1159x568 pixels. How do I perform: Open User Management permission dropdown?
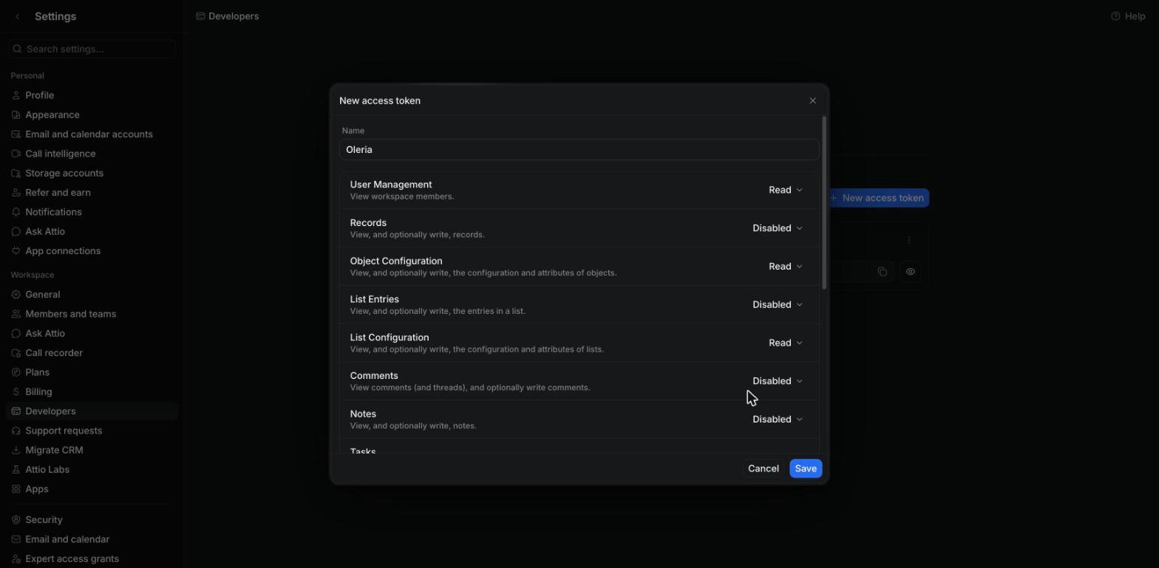[x=785, y=190]
